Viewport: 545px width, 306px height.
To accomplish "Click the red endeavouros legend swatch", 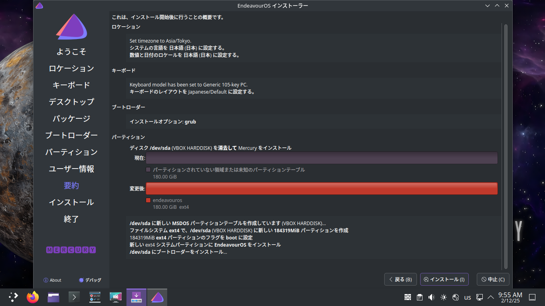I will point(148,200).
